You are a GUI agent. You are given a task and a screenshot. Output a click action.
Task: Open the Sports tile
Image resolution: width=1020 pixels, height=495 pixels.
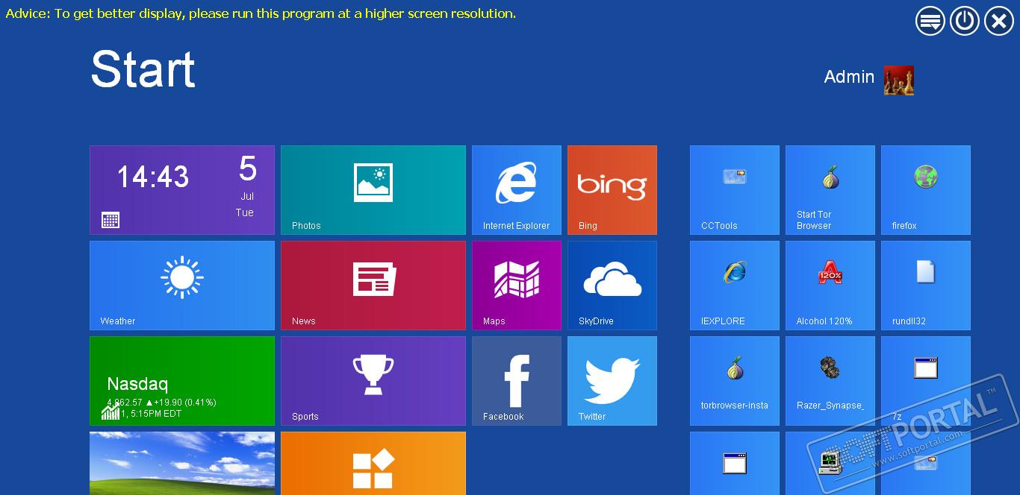coord(373,381)
